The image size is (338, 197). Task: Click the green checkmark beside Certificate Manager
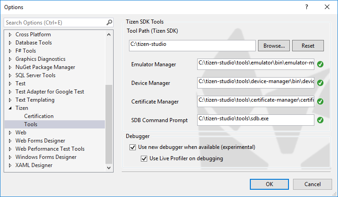click(320, 101)
